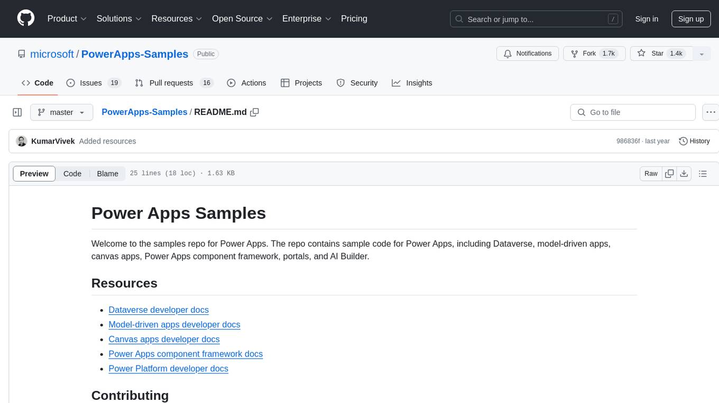This screenshot has width=719, height=403.
Task: Collapse the file tree side panel
Action: point(17,112)
